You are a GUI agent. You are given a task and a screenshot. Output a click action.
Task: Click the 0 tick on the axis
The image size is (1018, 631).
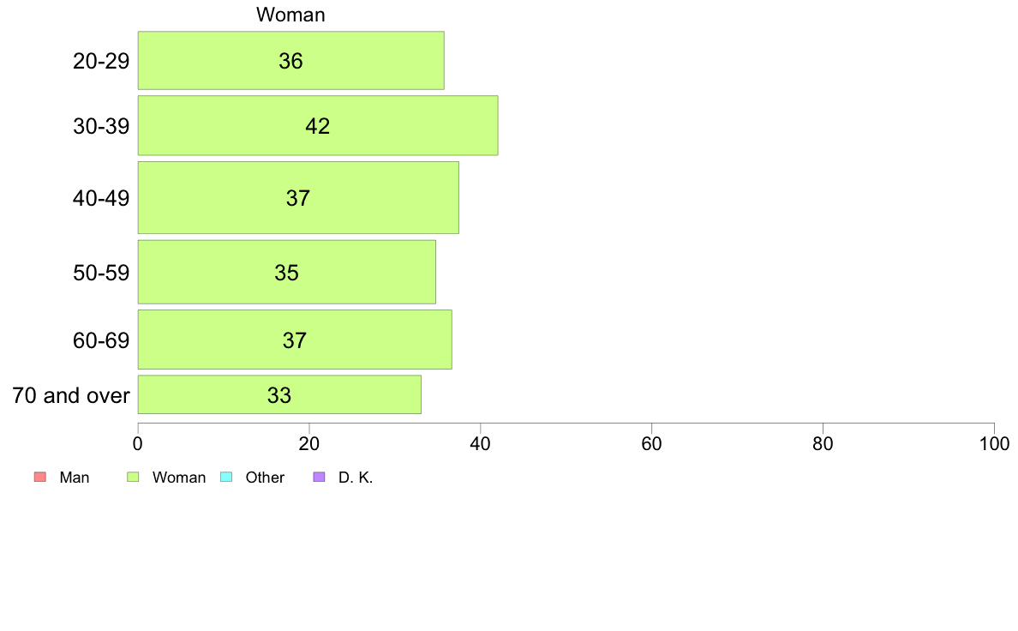[138, 444]
